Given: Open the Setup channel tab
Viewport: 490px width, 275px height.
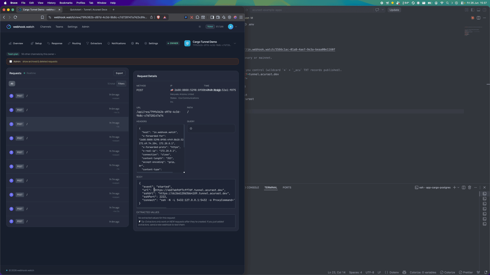Looking at the screenshot, I should point(36,43).
